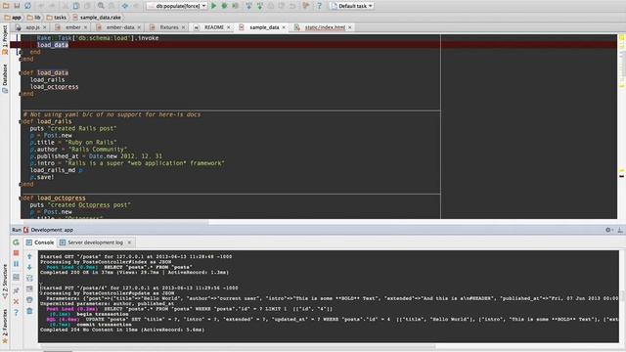Commit changes with the VCS commit icon

click(x=260, y=6)
